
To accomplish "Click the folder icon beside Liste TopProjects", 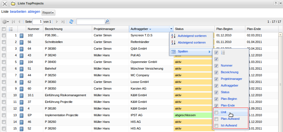I will point(13,4).
